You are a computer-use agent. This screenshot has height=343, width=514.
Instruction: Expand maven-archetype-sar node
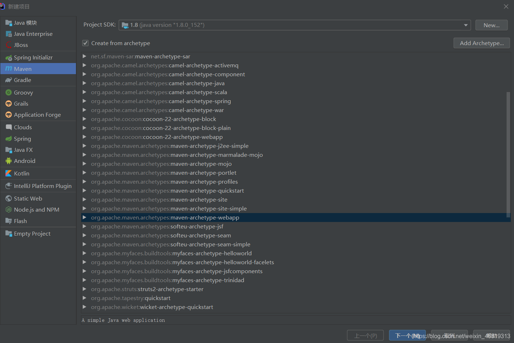coord(85,56)
